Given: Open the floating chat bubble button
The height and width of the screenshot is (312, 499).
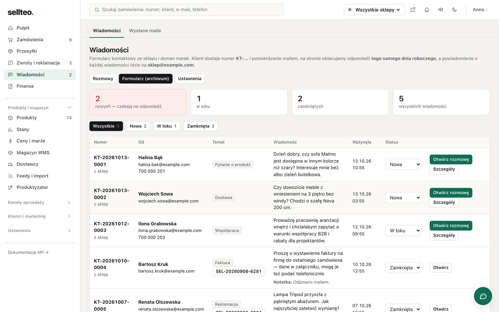Looking at the screenshot, I should click(483, 296).
